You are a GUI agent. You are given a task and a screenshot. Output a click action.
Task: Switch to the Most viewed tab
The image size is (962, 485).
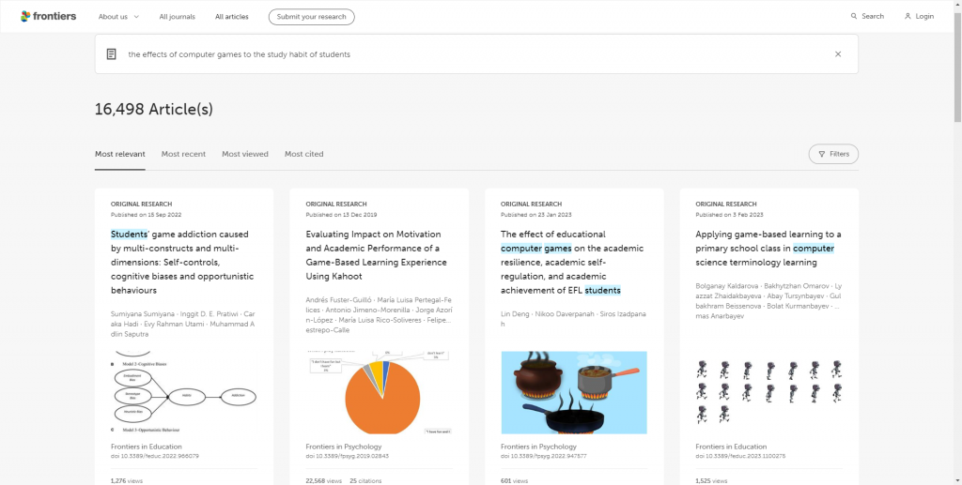245,154
